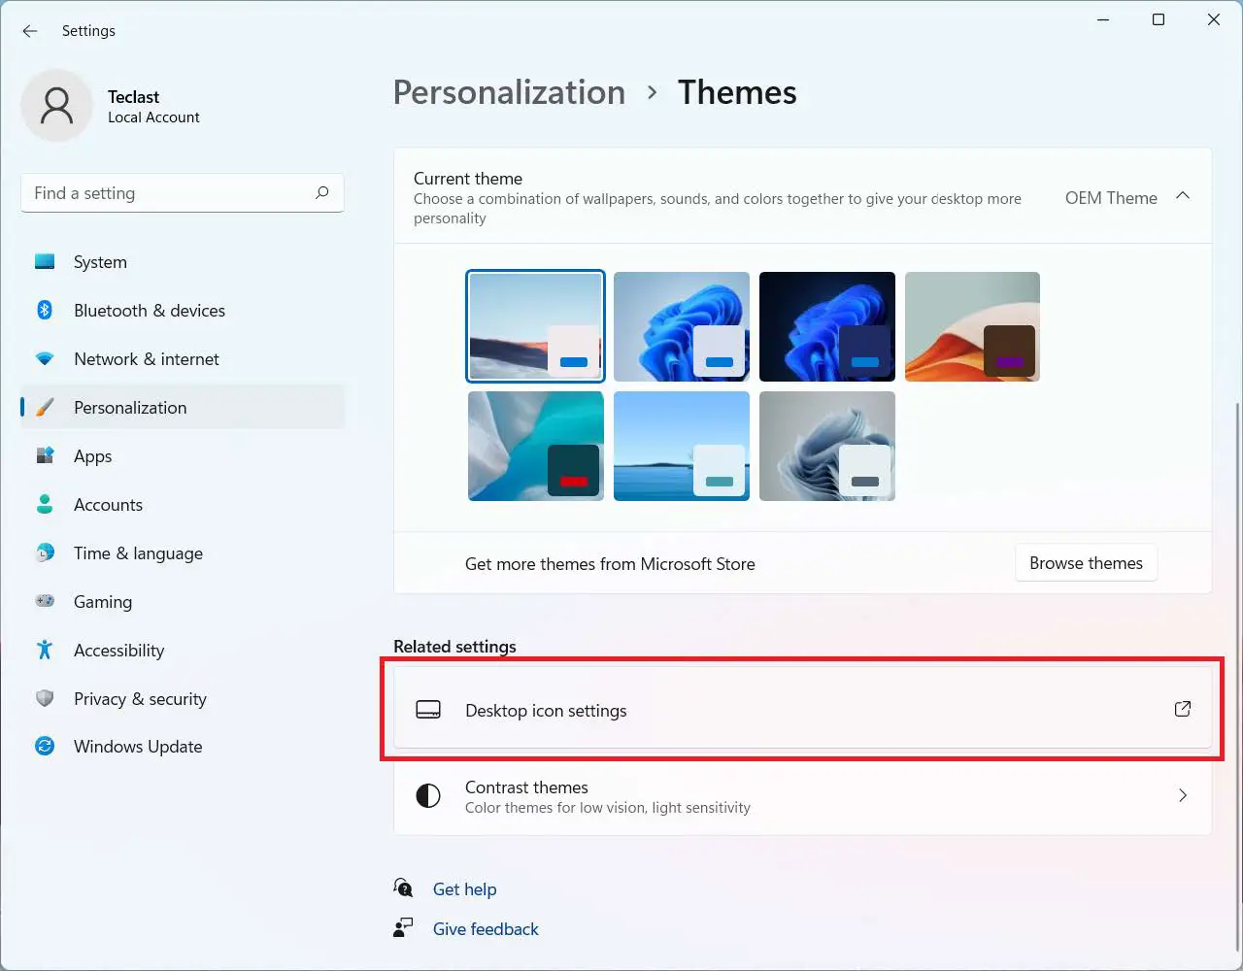Select the dark blue bloom theme thumbnail
1243x971 pixels.
coord(826,326)
